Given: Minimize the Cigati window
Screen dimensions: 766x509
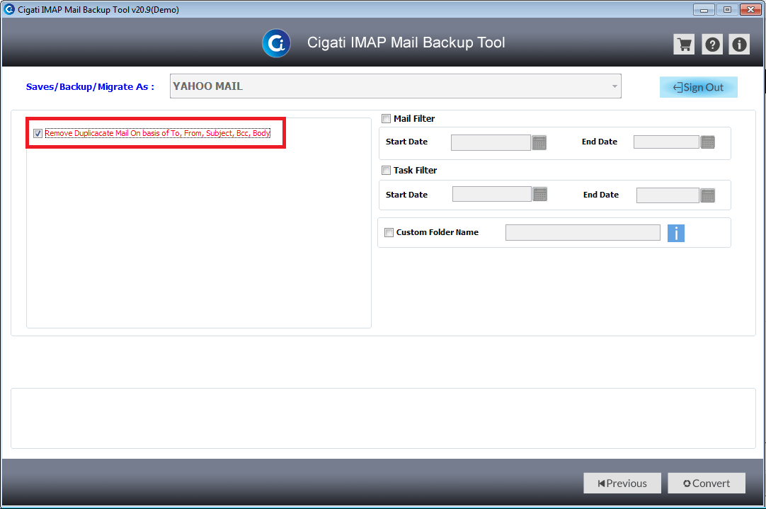Looking at the screenshot, I should pos(704,10).
